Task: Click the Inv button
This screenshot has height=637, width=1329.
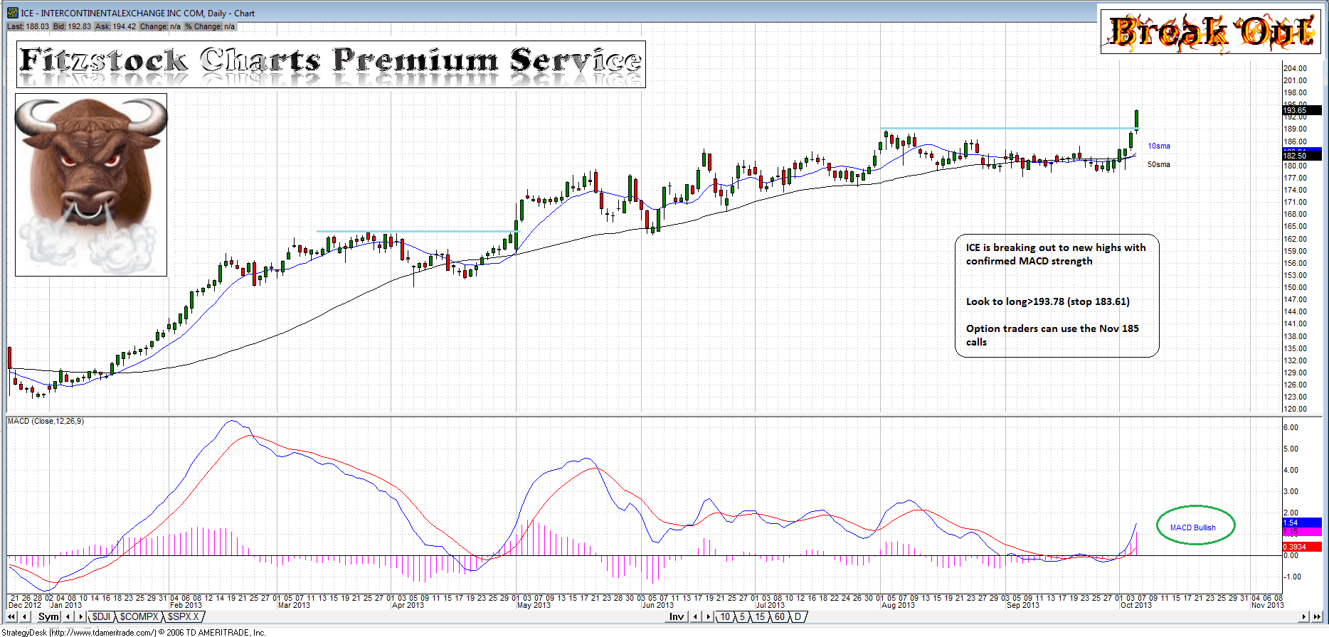Action: tap(676, 617)
